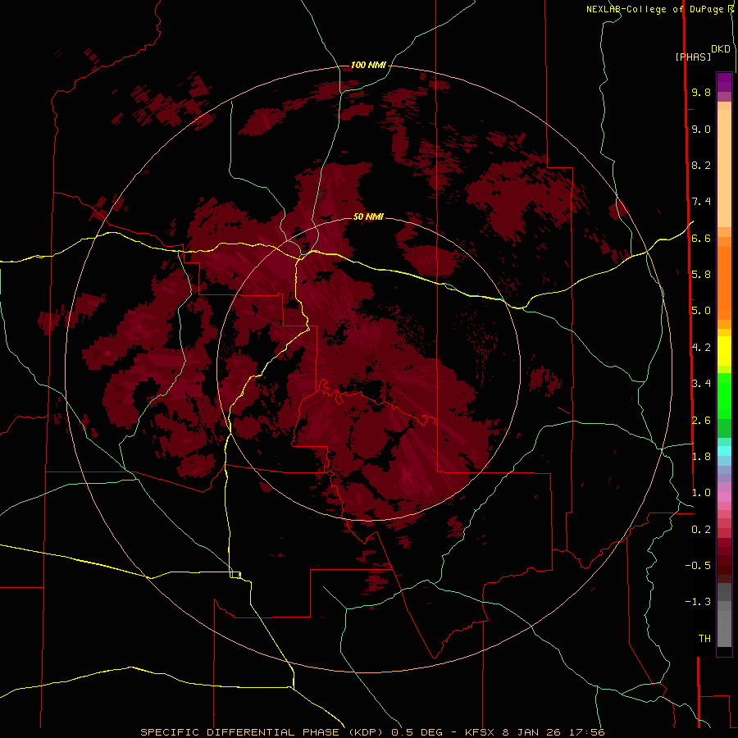Select the 9.0 scale value

(x=701, y=129)
